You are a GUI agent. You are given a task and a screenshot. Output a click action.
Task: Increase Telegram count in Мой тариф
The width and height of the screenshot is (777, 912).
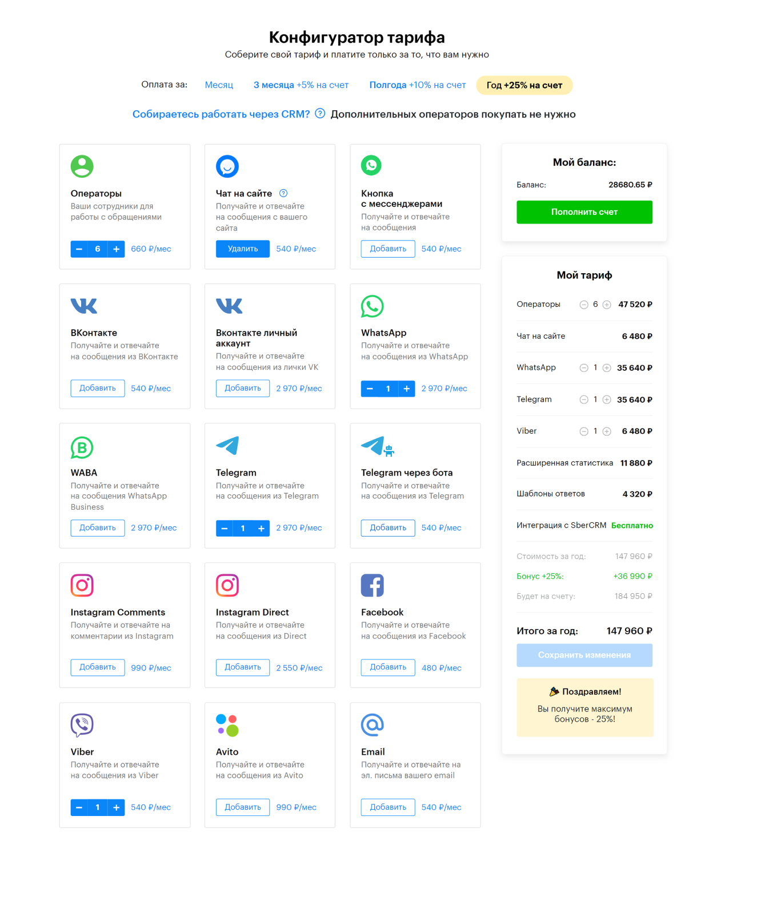[607, 399]
